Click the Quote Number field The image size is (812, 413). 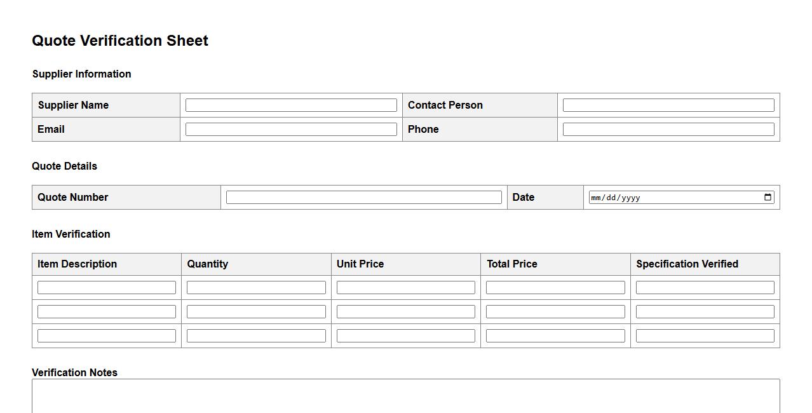click(x=363, y=198)
